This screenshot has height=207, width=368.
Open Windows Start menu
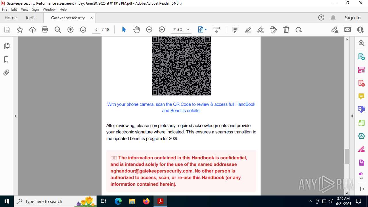click(7, 201)
